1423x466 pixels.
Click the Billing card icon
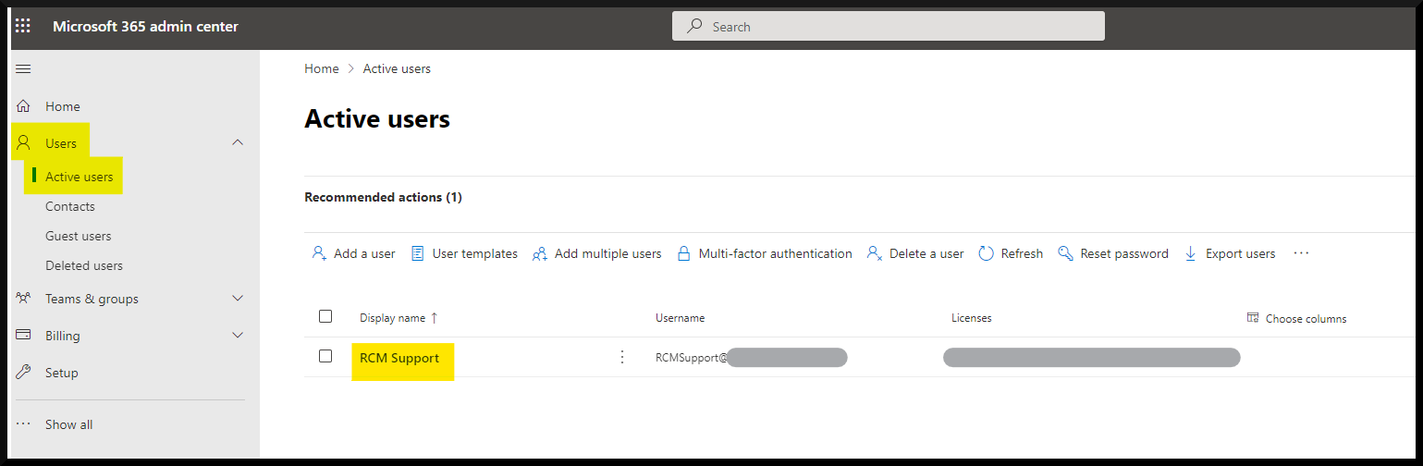24,335
